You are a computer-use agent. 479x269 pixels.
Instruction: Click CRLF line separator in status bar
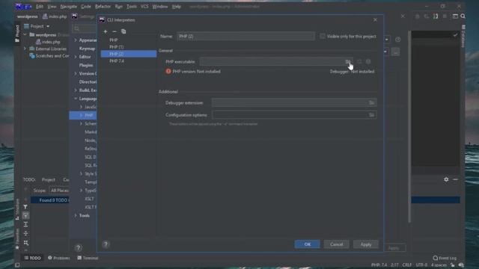tap(407, 265)
